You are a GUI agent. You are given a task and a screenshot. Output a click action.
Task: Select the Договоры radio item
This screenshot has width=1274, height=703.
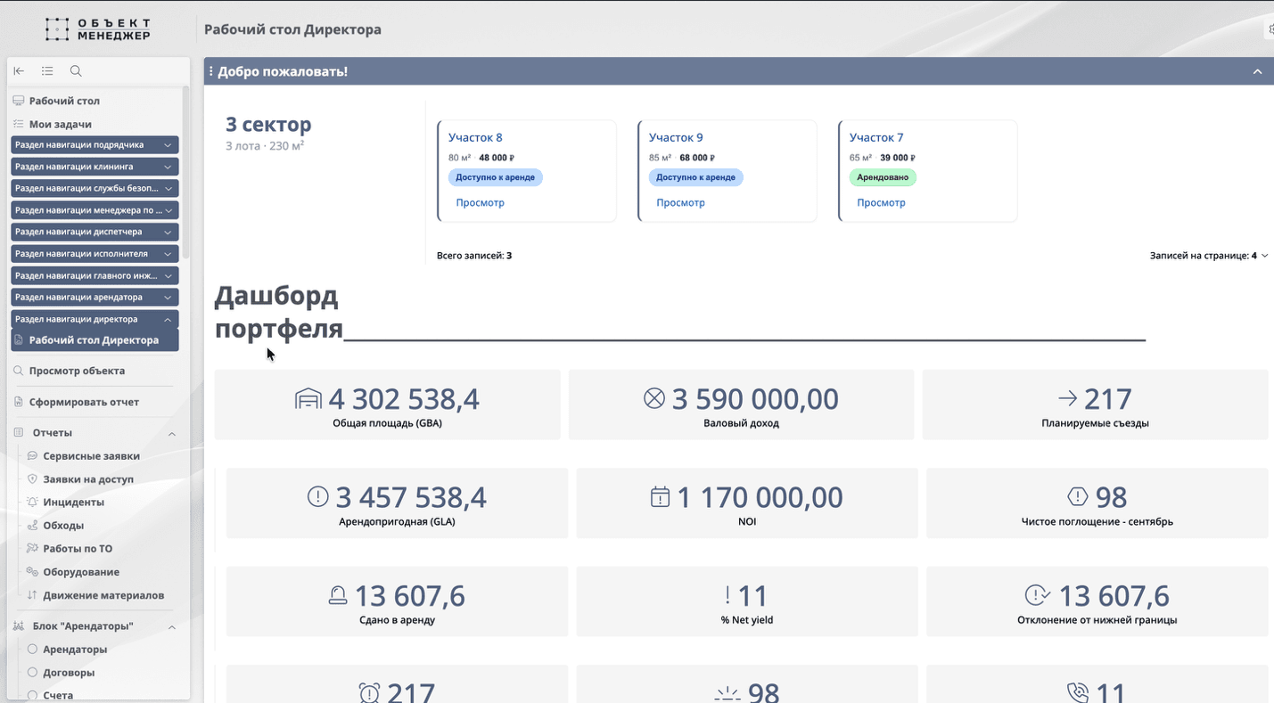pyautogui.click(x=33, y=673)
